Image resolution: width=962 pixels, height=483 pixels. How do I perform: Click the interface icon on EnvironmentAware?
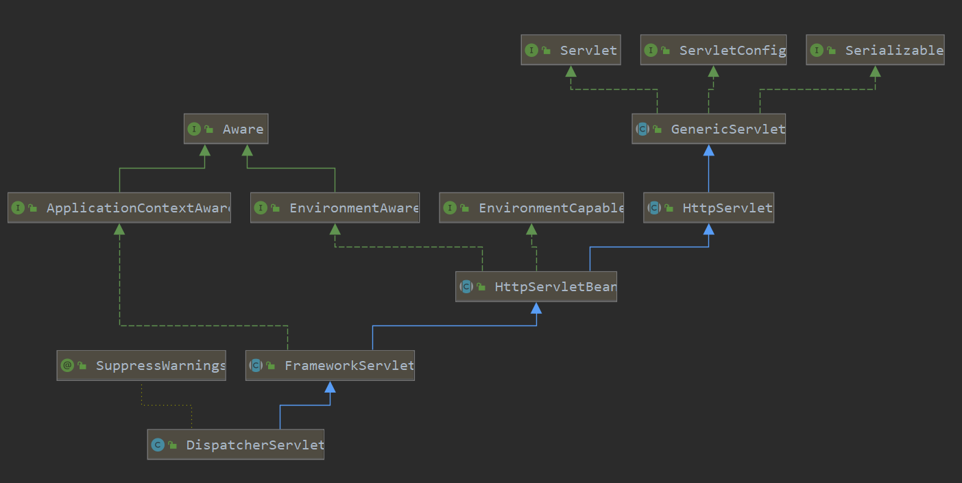(x=261, y=208)
